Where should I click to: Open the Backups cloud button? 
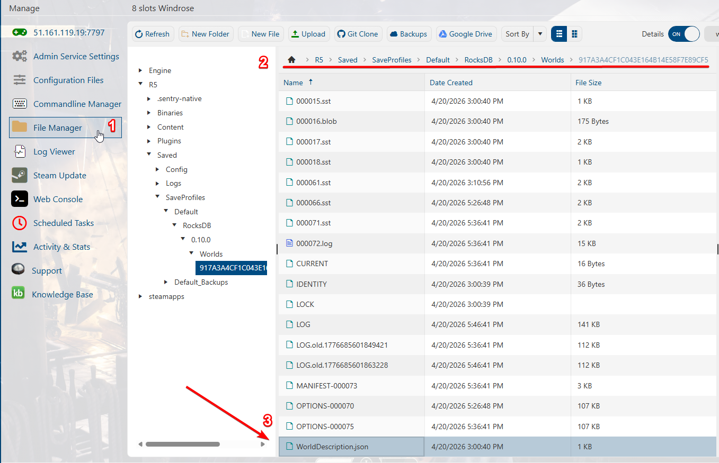pyautogui.click(x=408, y=34)
